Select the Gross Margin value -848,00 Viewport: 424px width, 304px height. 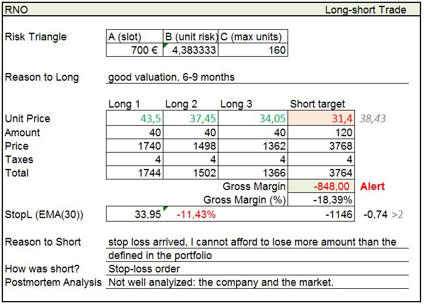pyautogui.click(x=322, y=186)
